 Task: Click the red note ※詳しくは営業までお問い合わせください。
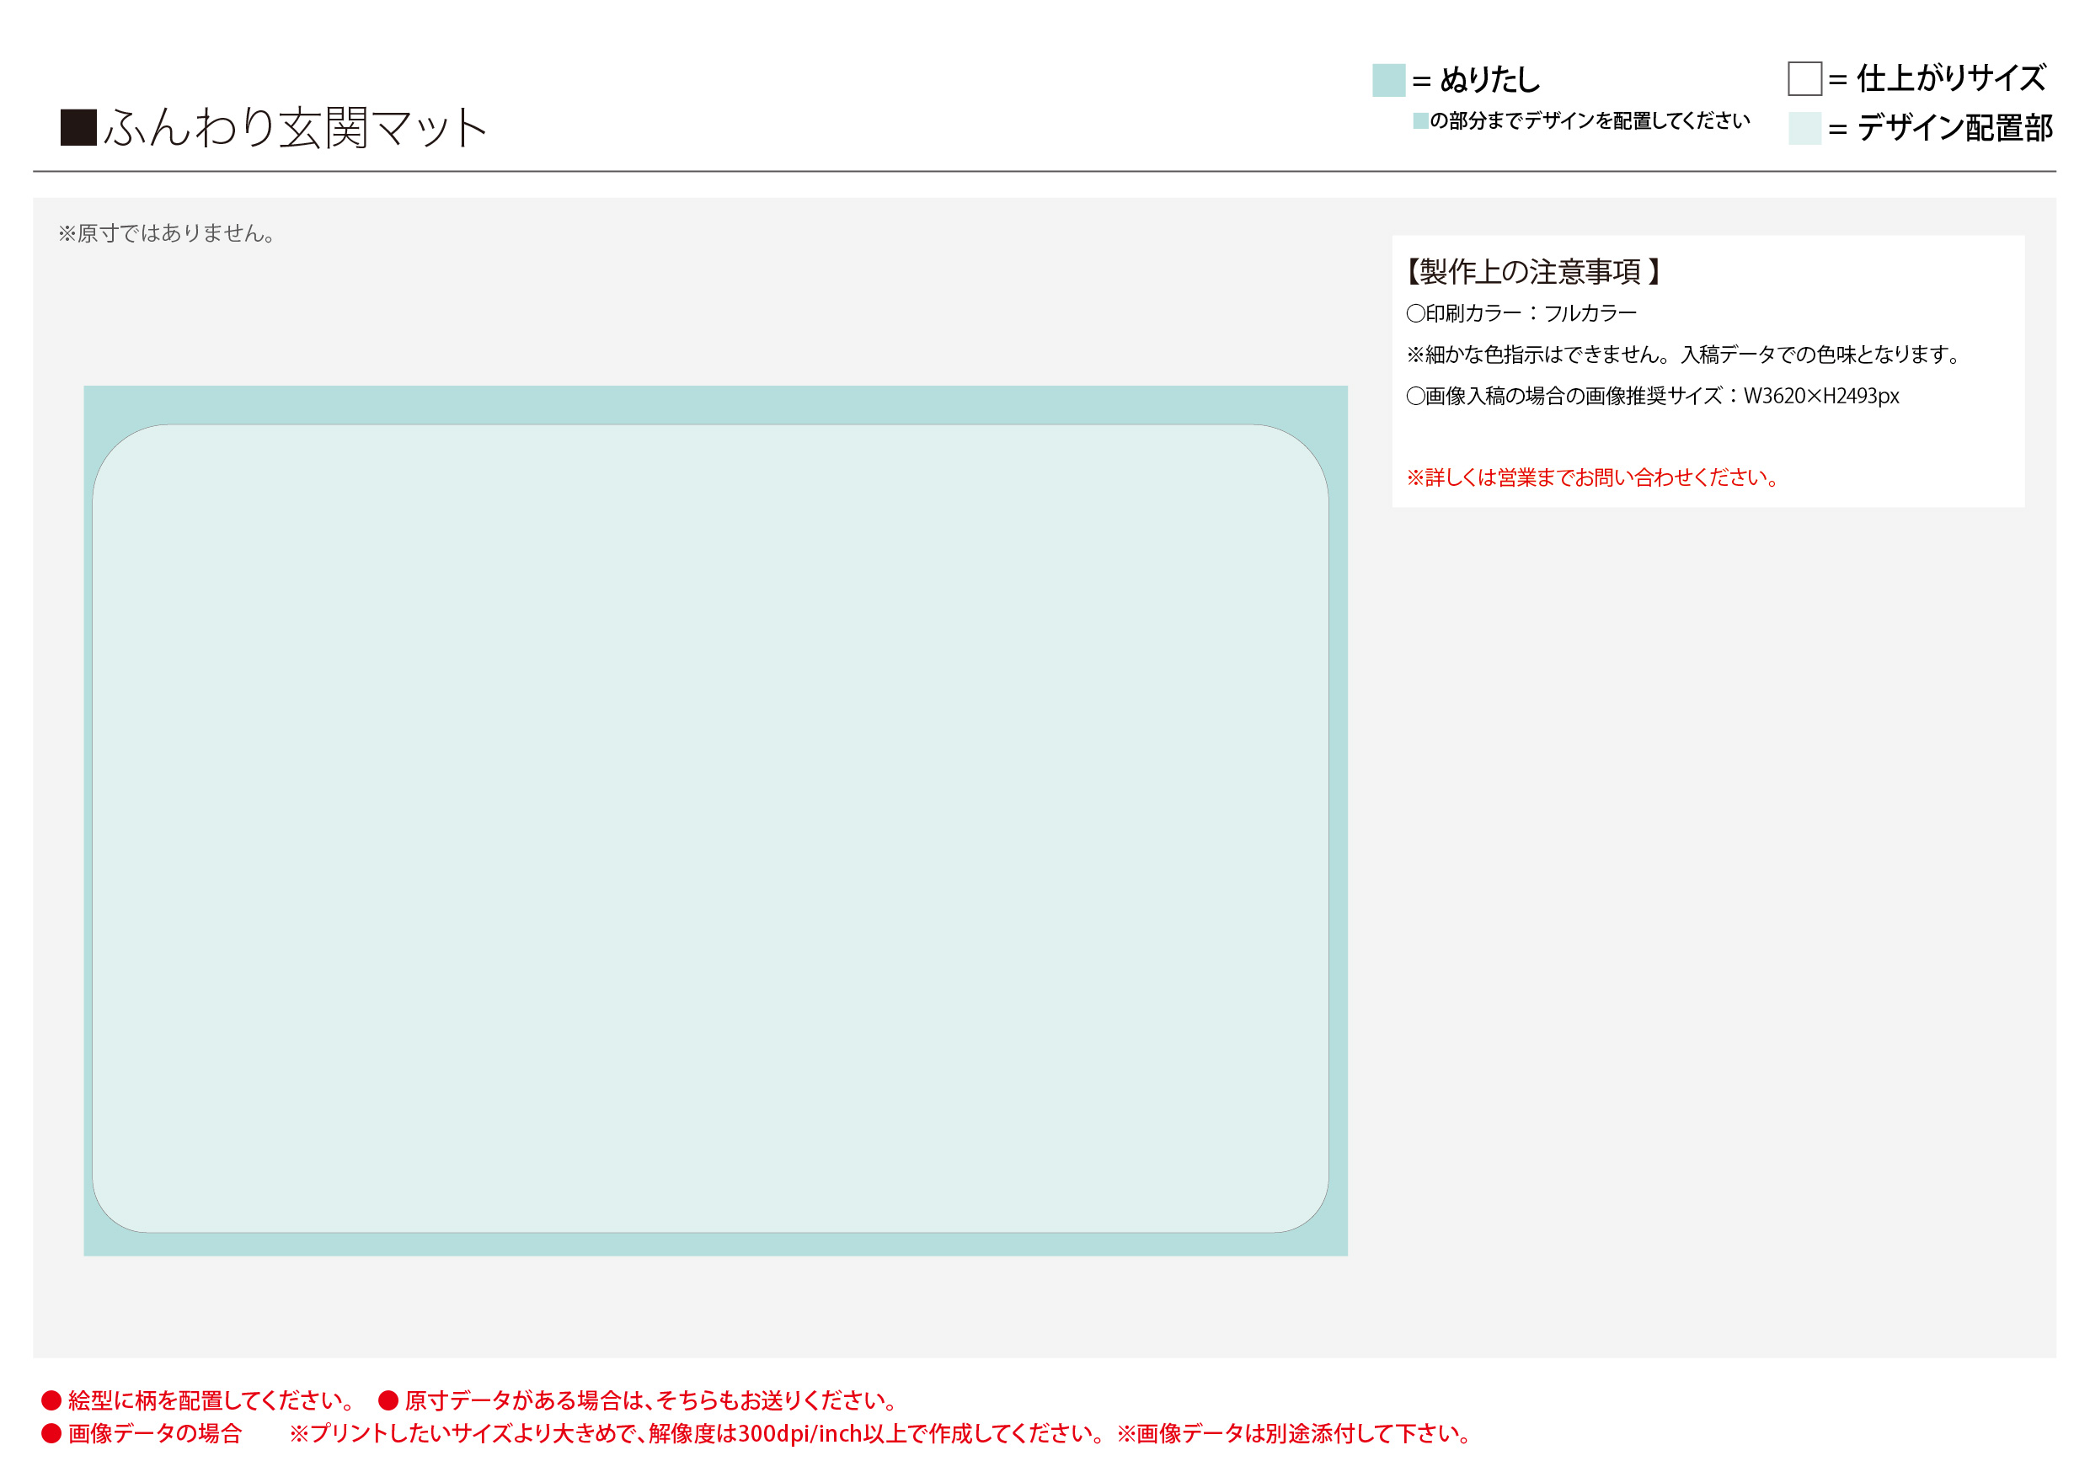[x=1593, y=477]
